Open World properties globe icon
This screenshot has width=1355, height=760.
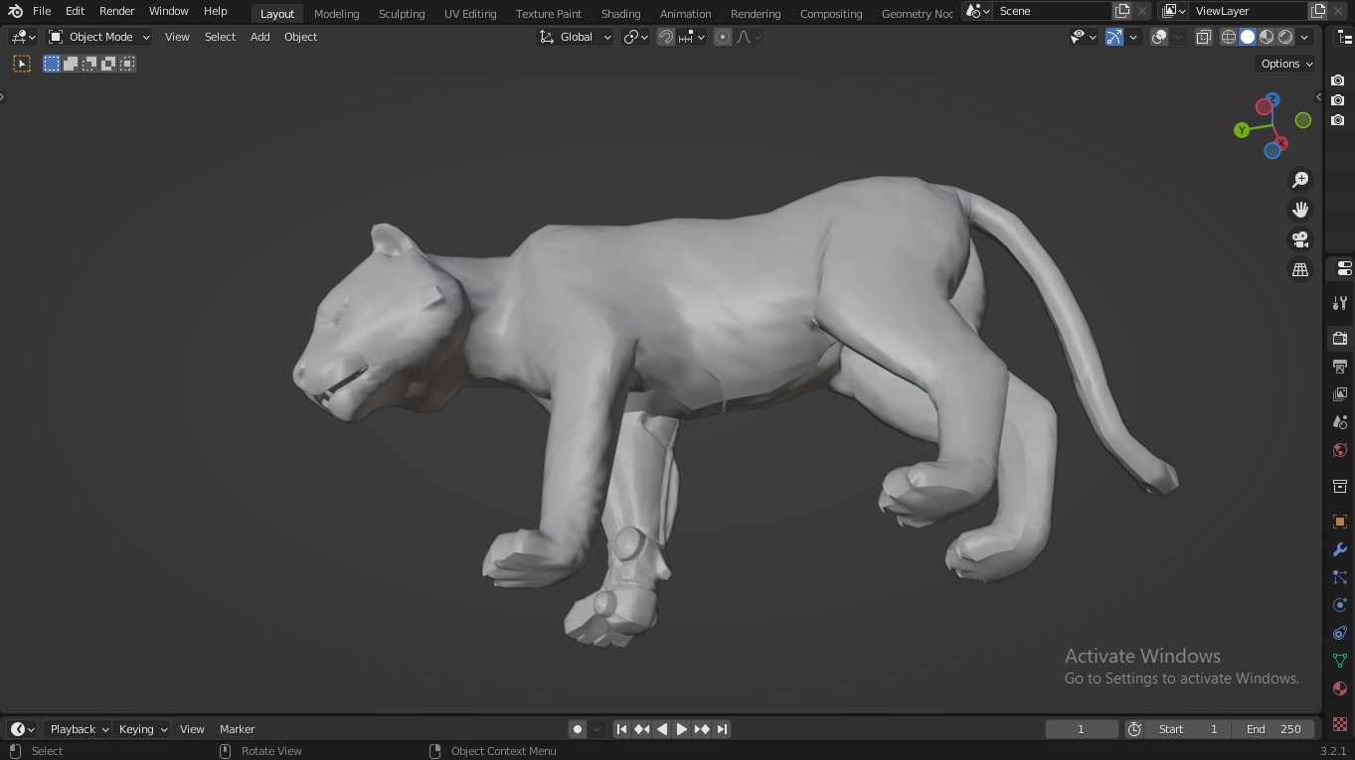(1340, 450)
